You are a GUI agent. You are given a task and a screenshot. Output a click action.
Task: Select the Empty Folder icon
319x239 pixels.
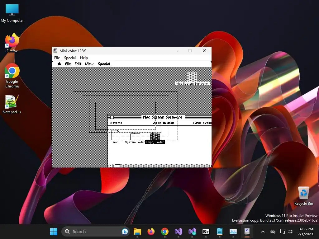[x=155, y=136]
